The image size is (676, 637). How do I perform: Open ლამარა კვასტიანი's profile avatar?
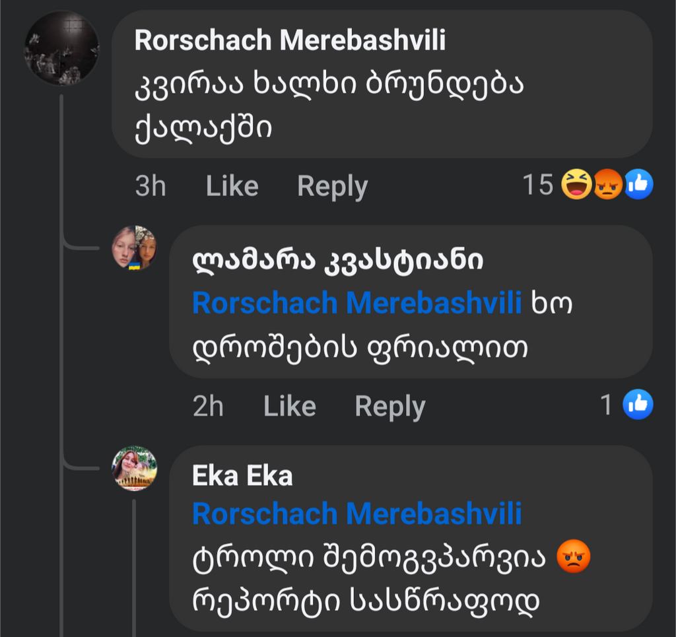point(135,248)
